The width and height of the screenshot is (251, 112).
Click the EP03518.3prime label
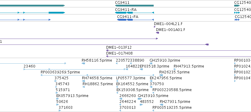click(x=155, y=66)
